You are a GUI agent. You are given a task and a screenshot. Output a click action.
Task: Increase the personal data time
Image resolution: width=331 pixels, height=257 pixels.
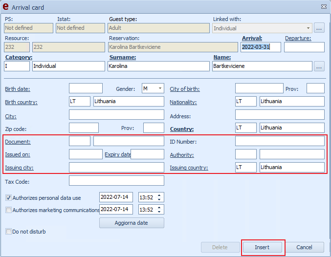(159, 195)
